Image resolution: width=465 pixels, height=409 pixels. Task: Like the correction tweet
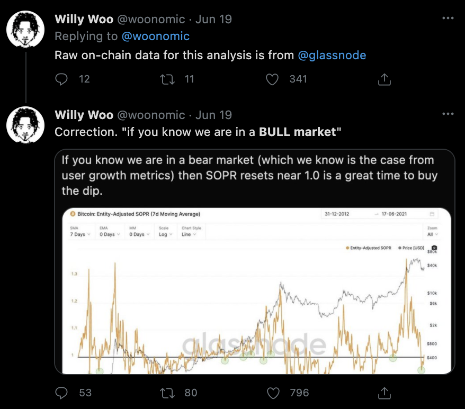(x=273, y=393)
